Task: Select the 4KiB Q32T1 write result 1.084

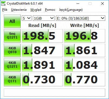Action: 85,65
